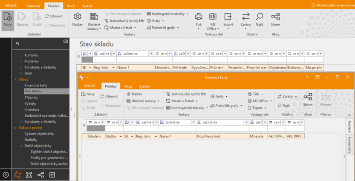This screenshot has height=181, width=355.
Task: Expand sidebar node Další
Action: pyautogui.click(x=21, y=73)
